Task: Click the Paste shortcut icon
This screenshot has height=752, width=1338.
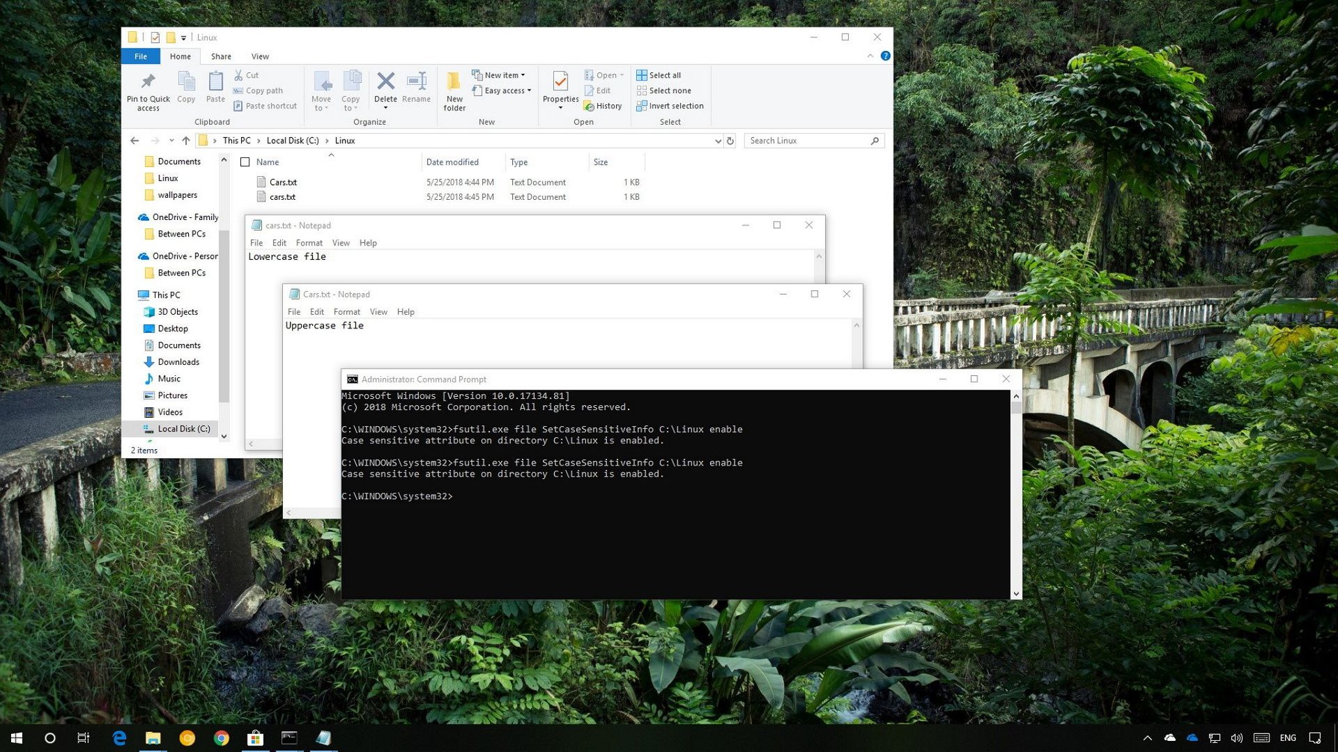Action: point(238,105)
